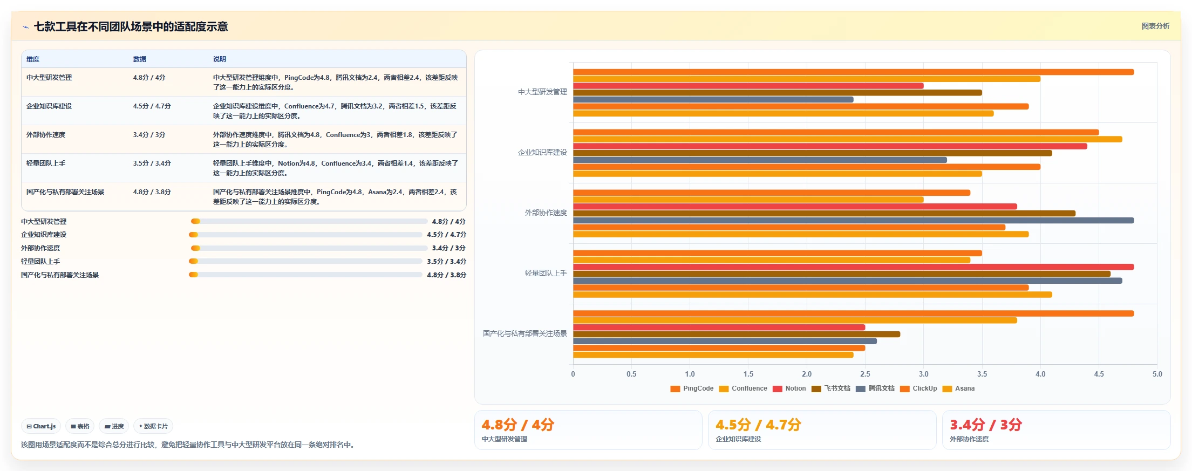Click the 外部协作速度 label in the progress list
1192x471 pixels.
(40, 248)
